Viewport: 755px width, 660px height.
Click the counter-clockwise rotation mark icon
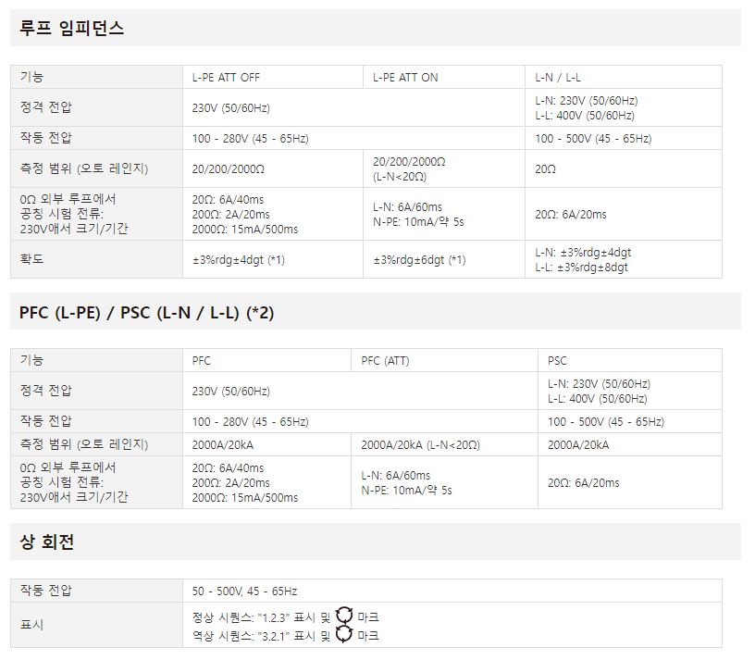(344, 634)
